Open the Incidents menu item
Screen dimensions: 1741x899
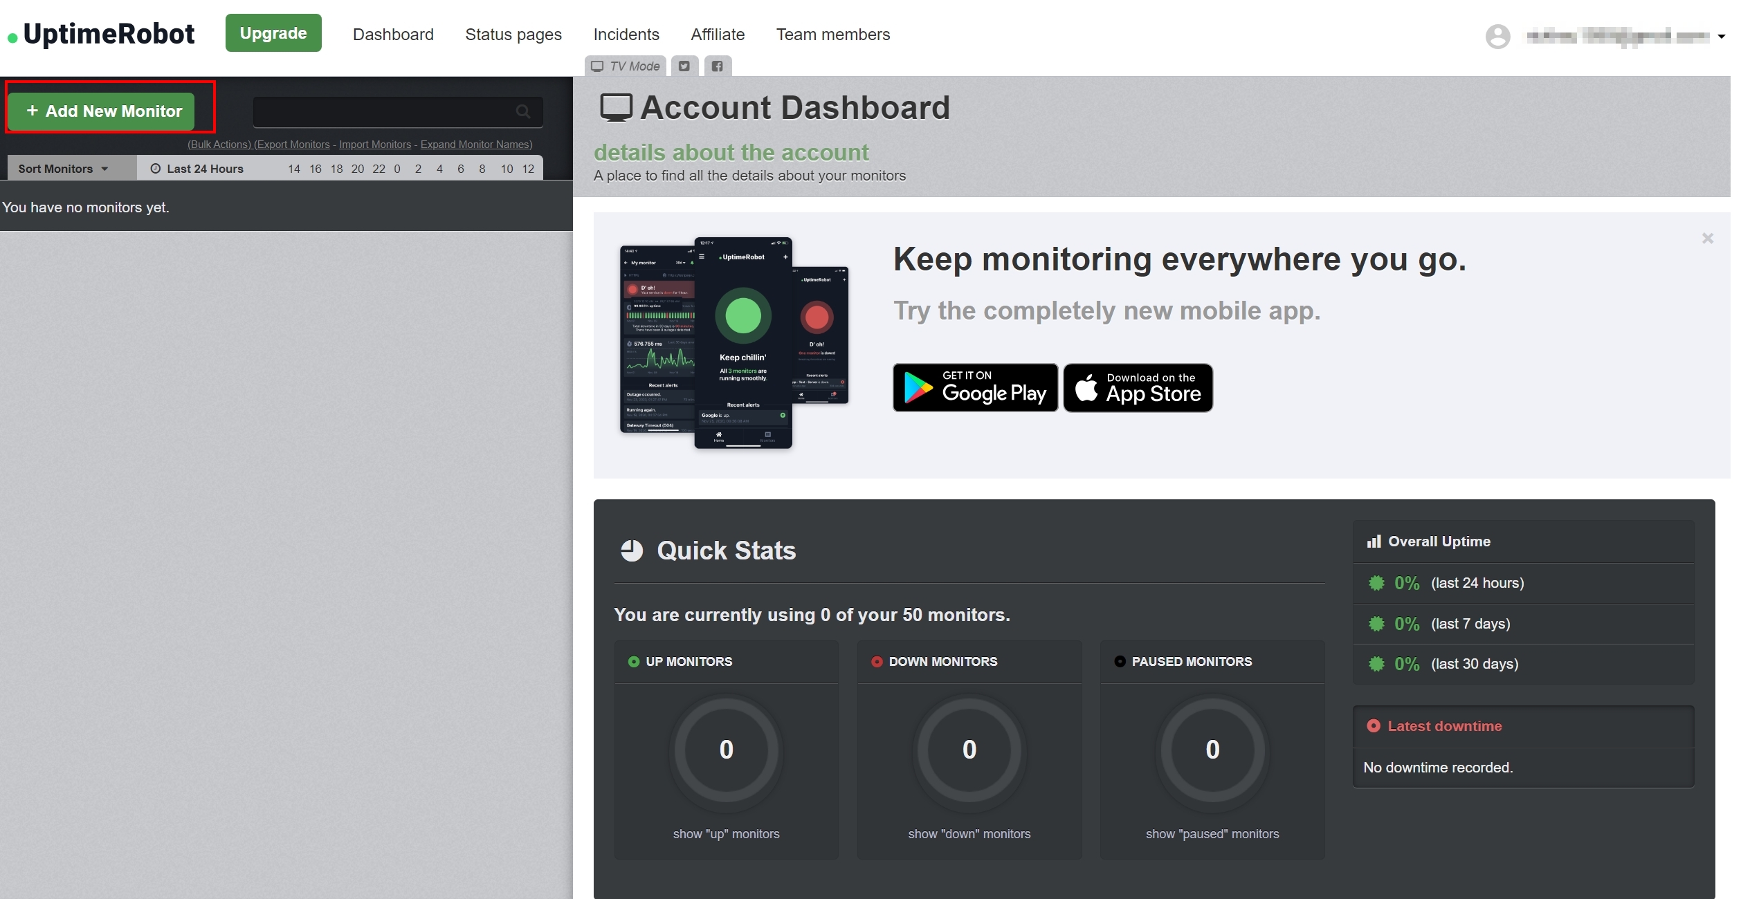pos(626,35)
